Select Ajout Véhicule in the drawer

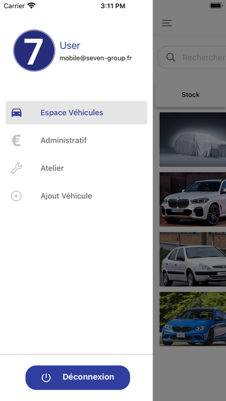(77, 196)
